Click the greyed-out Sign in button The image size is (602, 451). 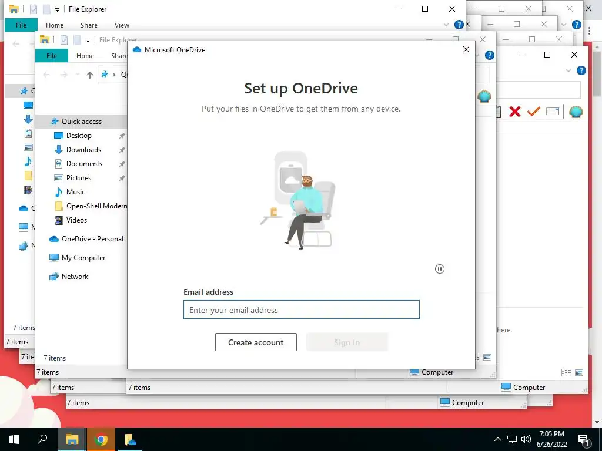[347, 342]
